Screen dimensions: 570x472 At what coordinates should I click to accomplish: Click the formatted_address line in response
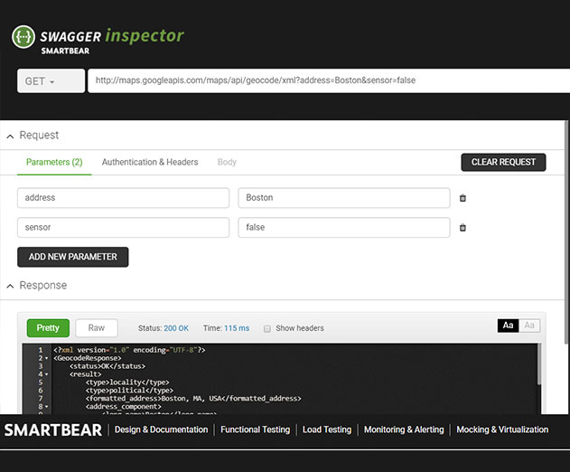click(x=193, y=399)
